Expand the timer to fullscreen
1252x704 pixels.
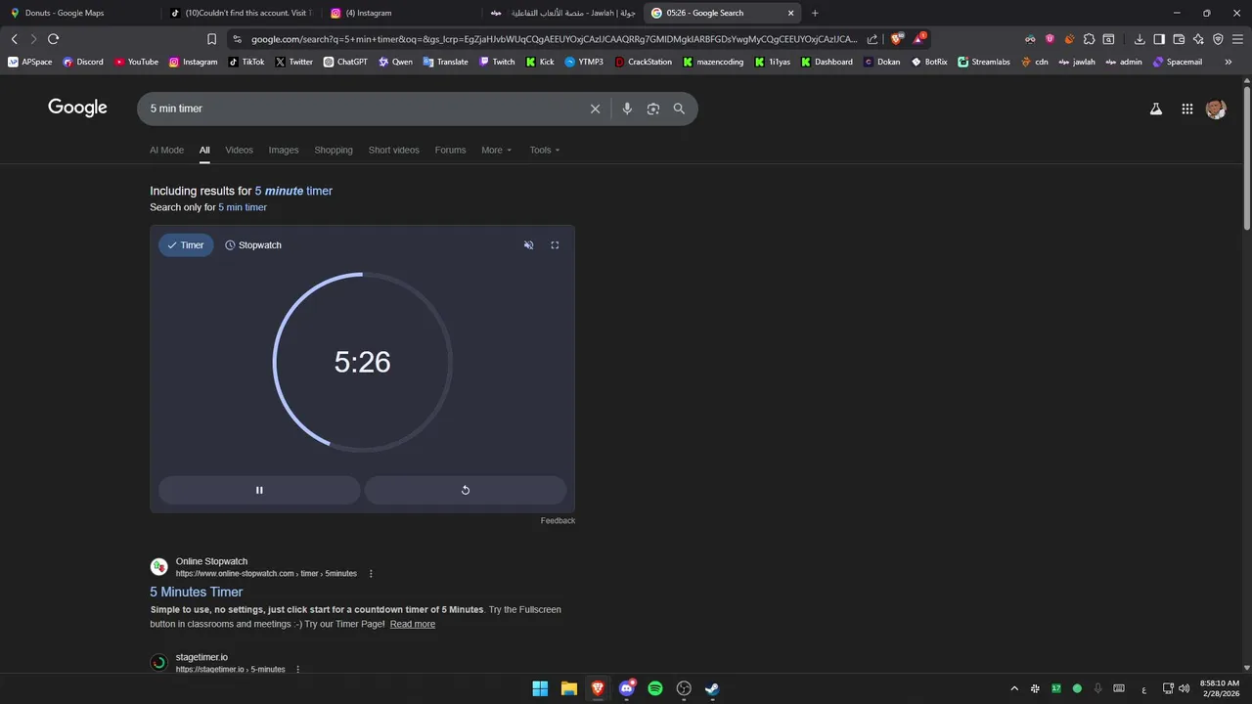[555, 245]
